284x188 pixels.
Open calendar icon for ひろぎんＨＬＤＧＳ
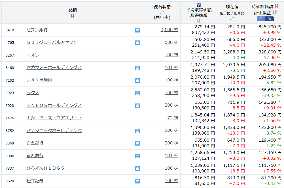coord(137,168)
